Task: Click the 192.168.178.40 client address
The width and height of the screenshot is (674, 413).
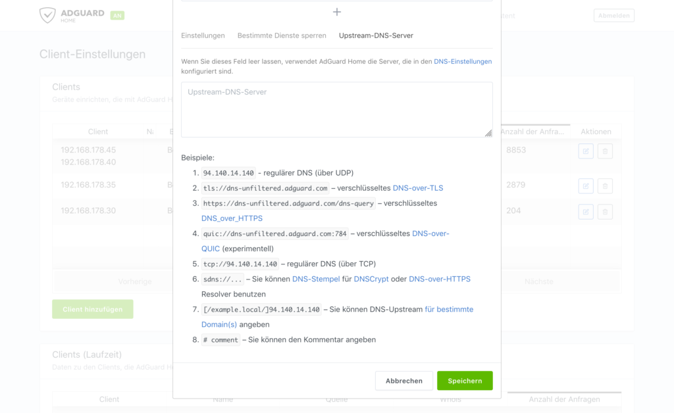Action: click(x=88, y=162)
